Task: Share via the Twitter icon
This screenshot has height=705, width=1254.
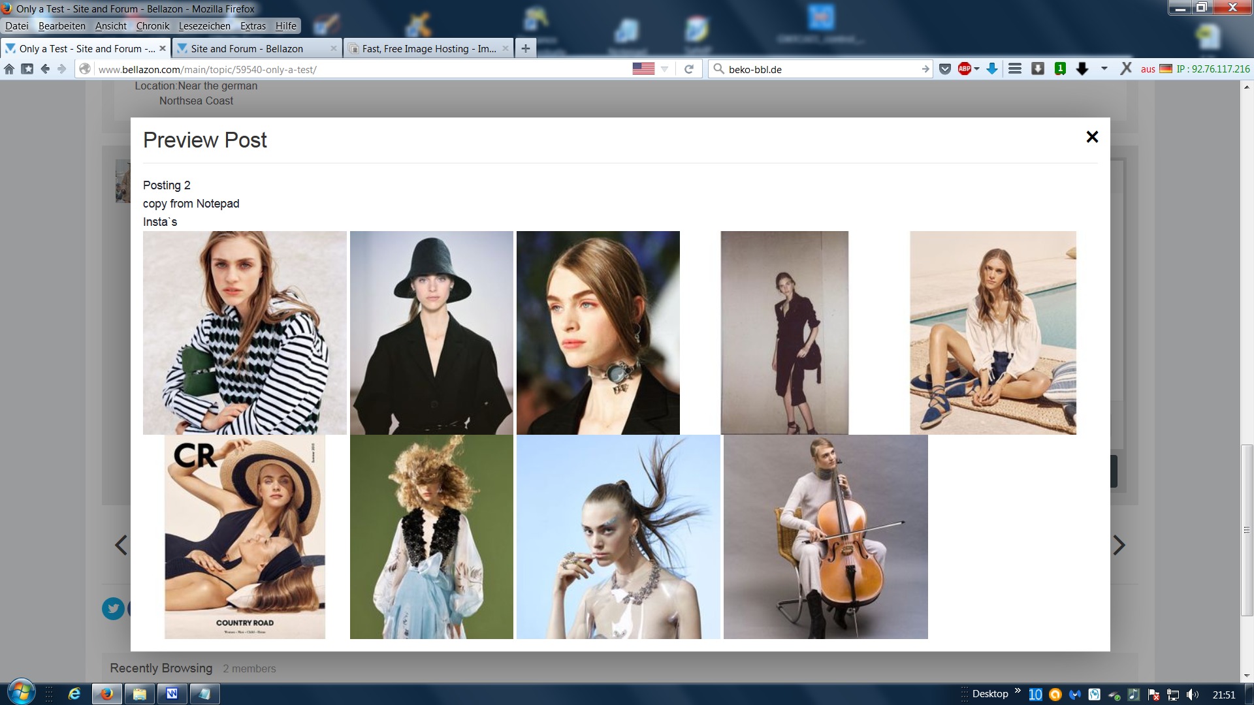Action: point(113,608)
